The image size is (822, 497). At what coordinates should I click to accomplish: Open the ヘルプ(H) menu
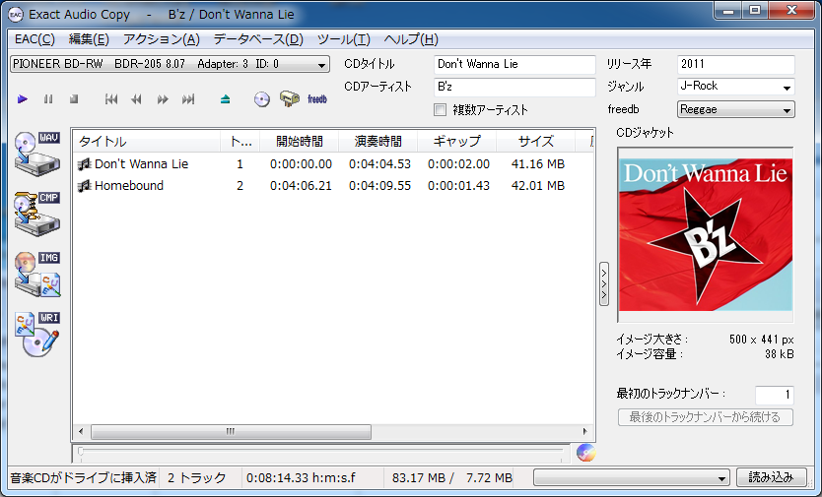[411, 39]
